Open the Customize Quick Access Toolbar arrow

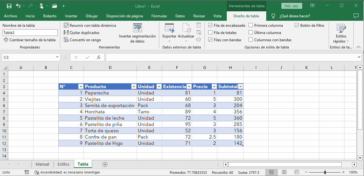pos(64,6)
